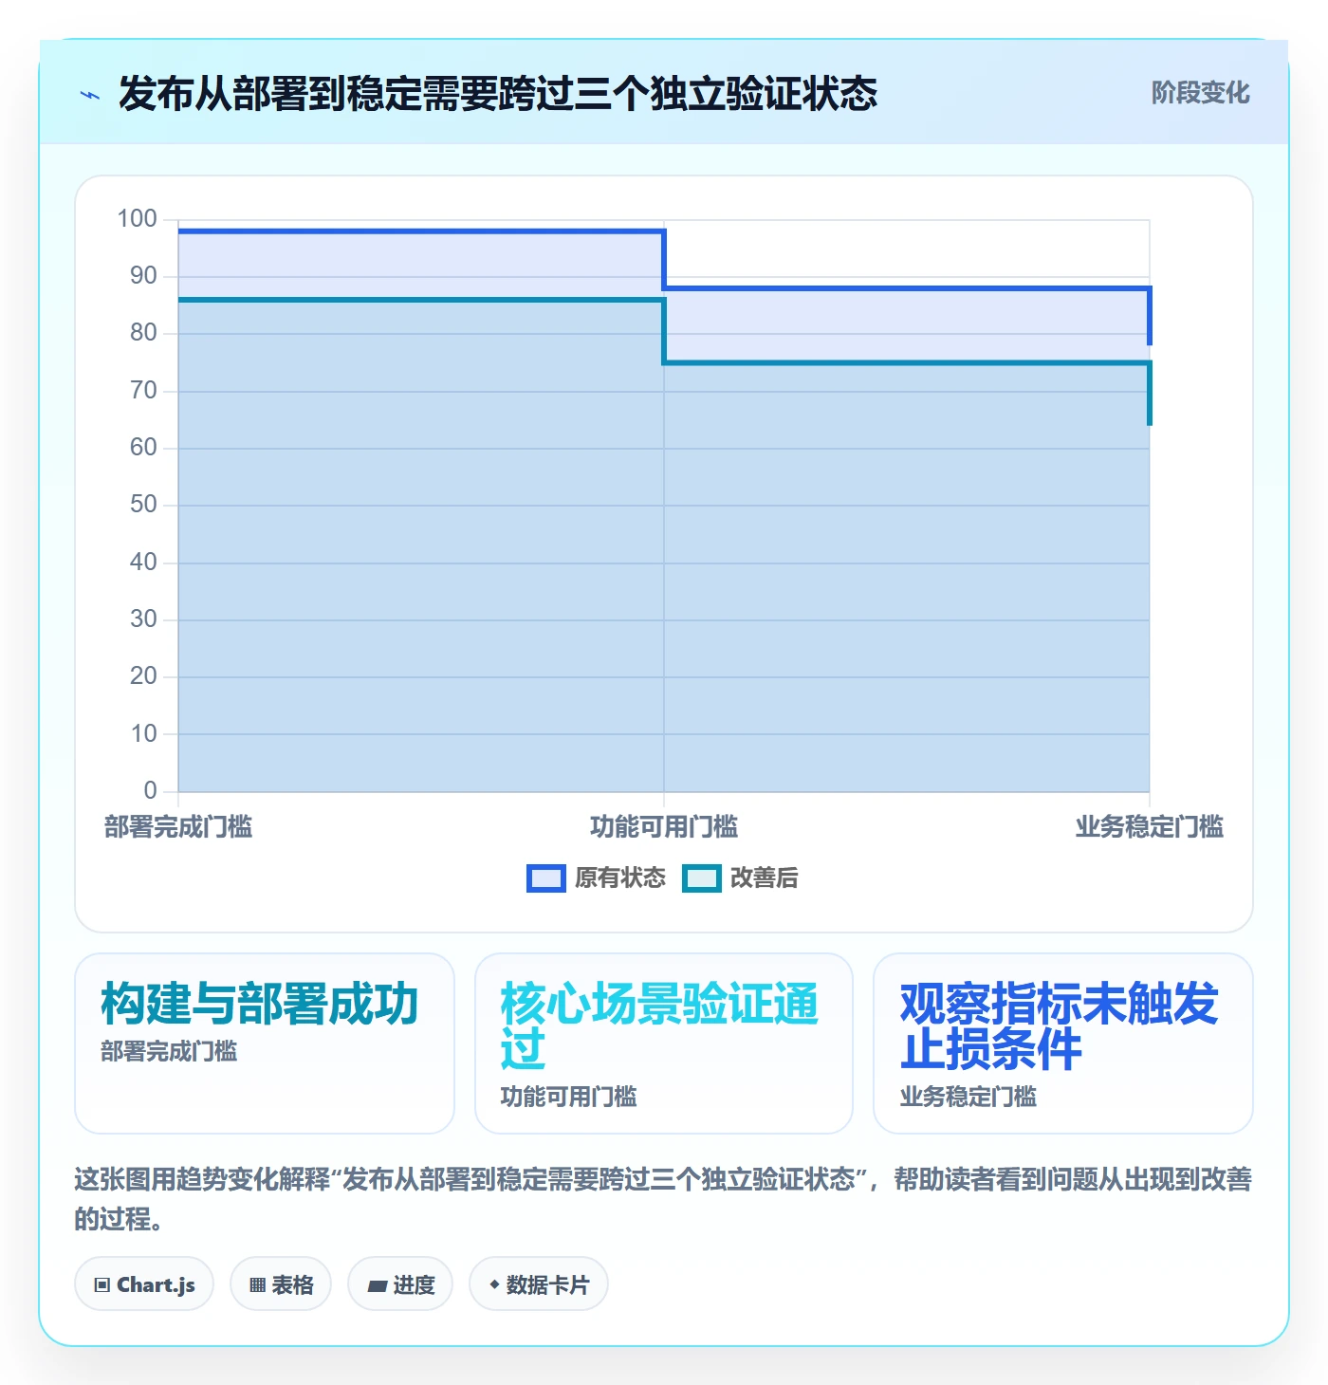Click the lightning bolt icon in header

click(x=90, y=94)
